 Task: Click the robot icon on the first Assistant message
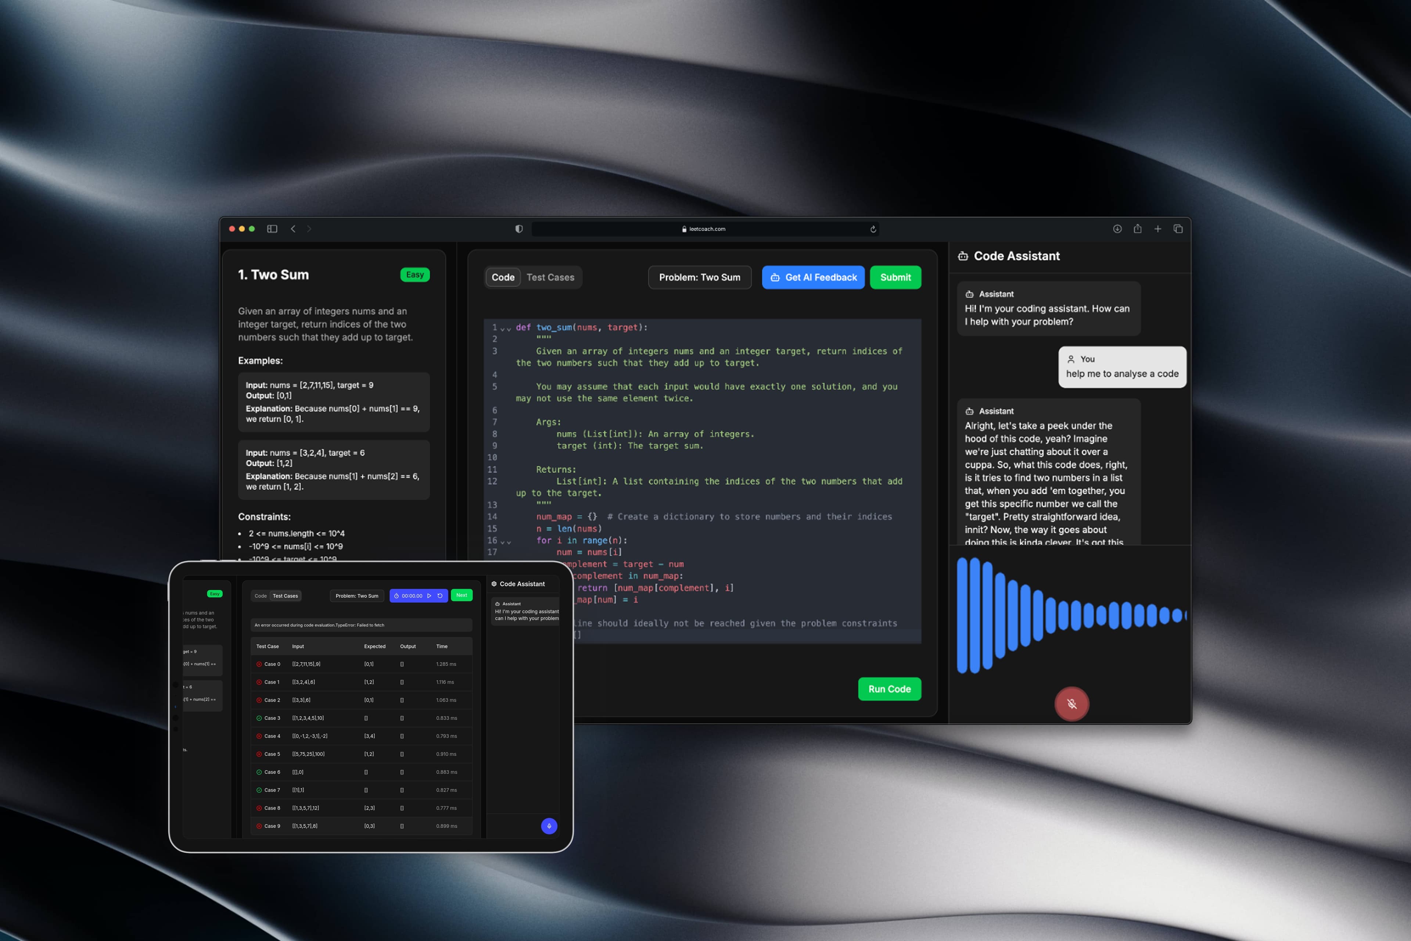pyautogui.click(x=969, y=294)
